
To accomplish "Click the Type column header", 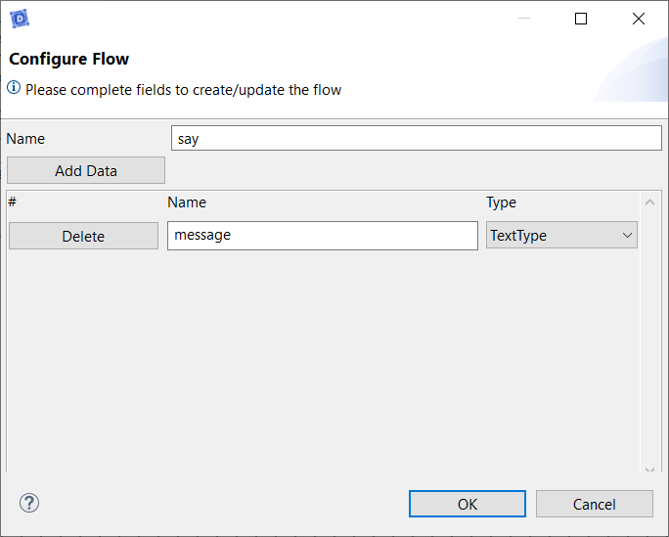I will tap(502, 202).
